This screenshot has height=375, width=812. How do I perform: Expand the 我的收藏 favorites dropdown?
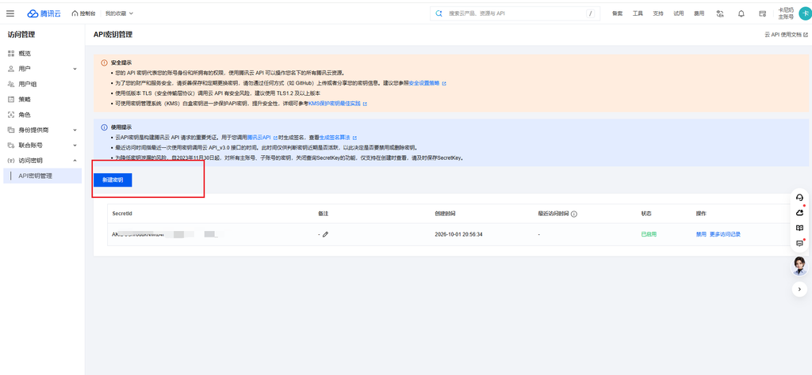[119, 13]
